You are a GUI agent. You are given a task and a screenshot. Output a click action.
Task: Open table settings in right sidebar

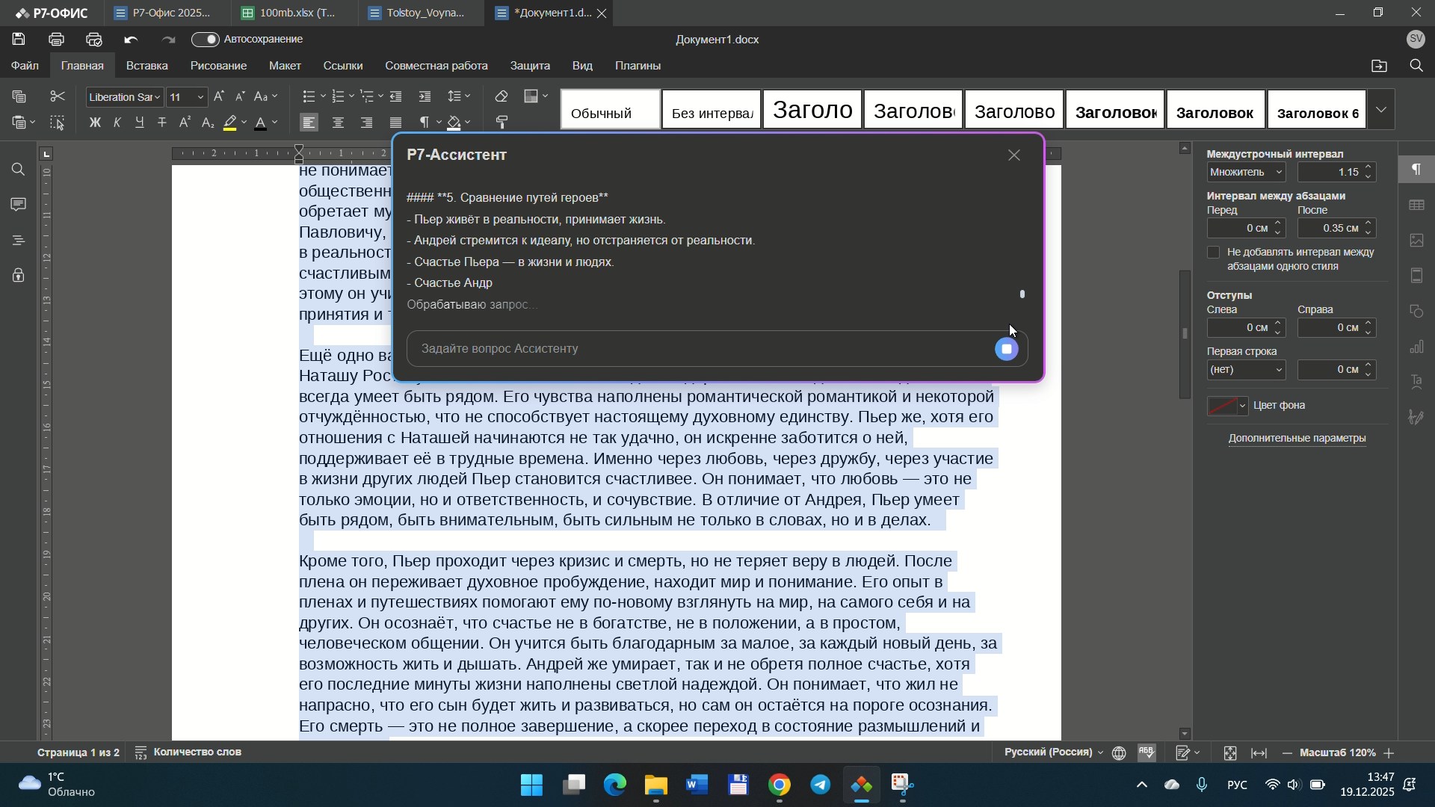[1416, 205]
